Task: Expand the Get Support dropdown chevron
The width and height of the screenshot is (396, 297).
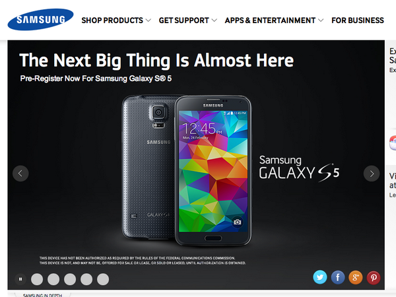Action: pos(214,20)
